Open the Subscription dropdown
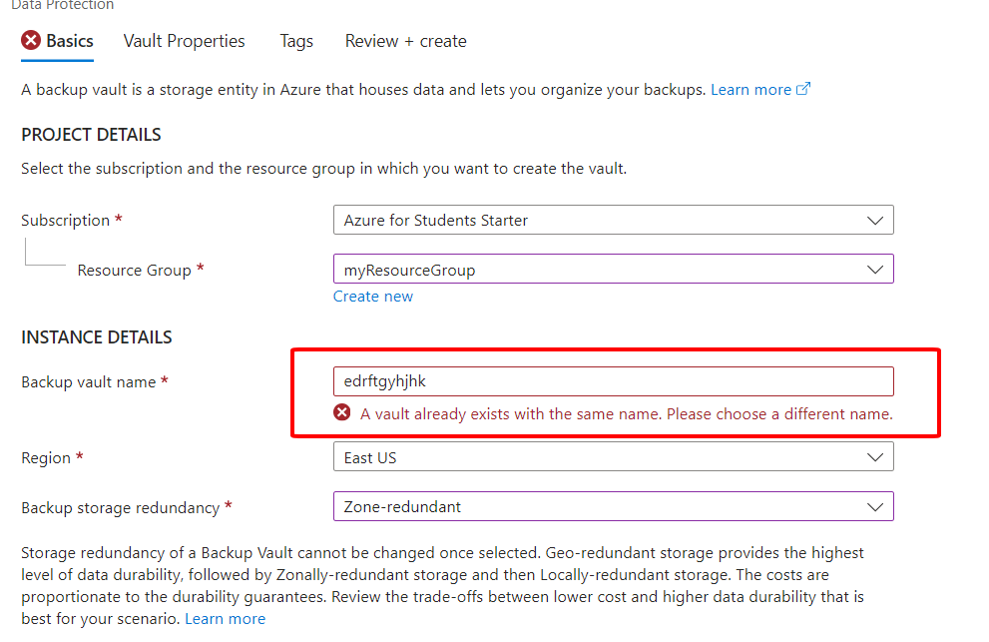The image size is (989, 642). tap(613, 220)
